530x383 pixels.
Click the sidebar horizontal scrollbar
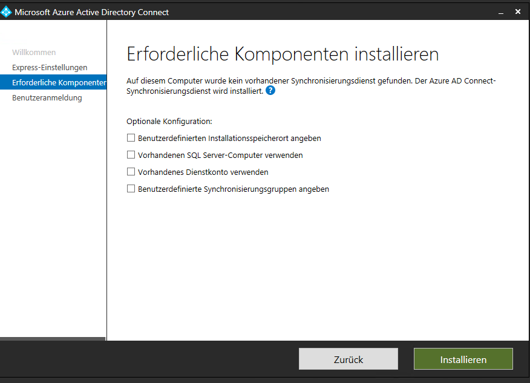(x=53, y=339)
